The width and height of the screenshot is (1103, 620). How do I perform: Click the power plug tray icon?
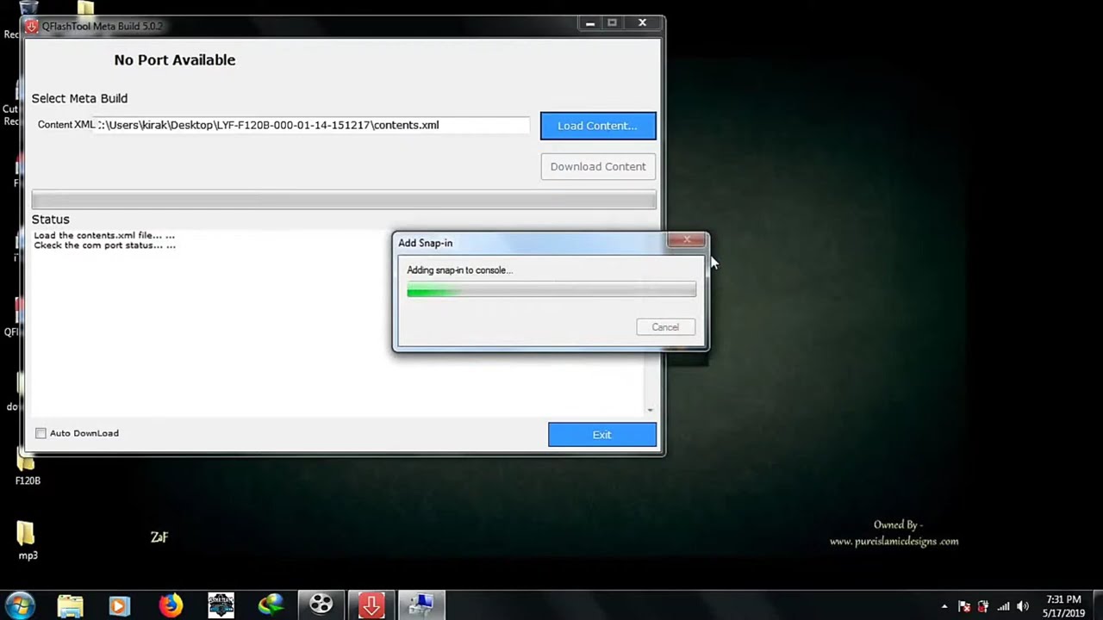tap(983, 606)
